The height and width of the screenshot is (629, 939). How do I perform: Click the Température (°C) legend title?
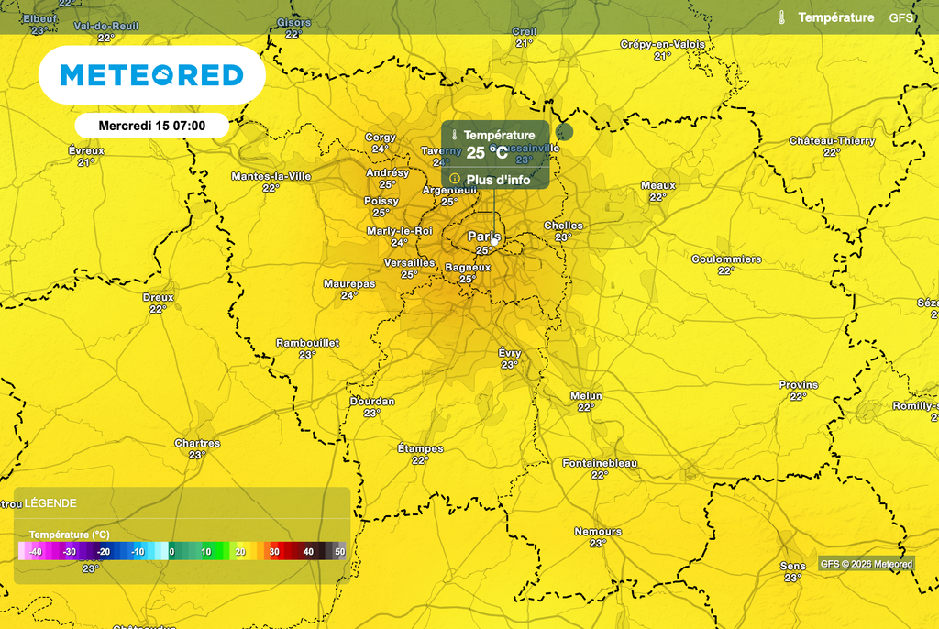(x=69, y=535)
